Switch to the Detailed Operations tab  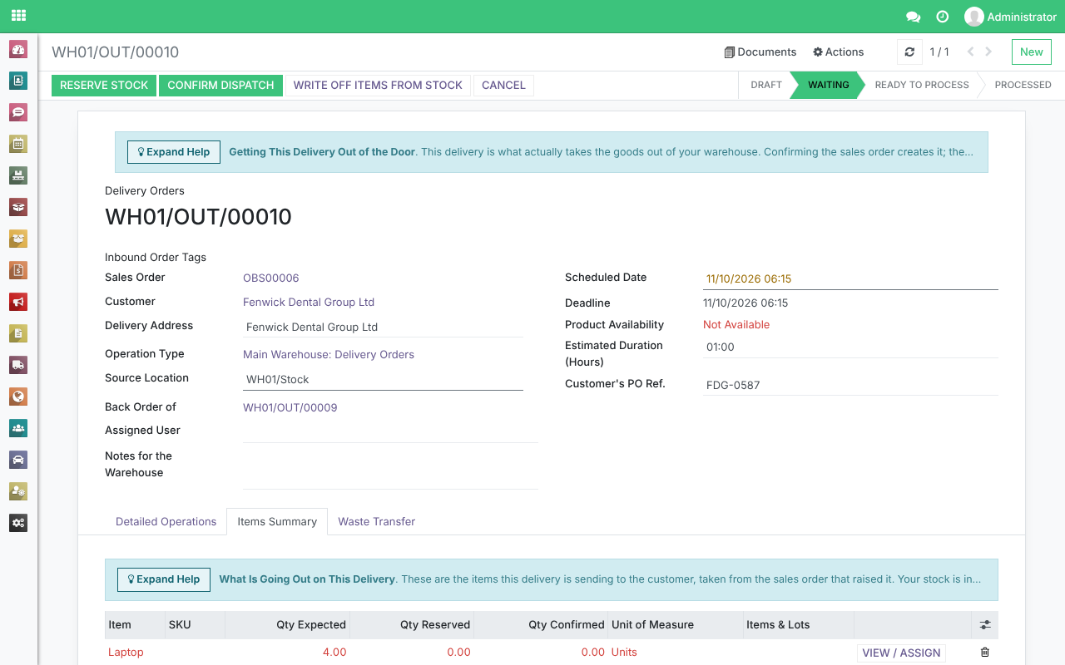166,522
